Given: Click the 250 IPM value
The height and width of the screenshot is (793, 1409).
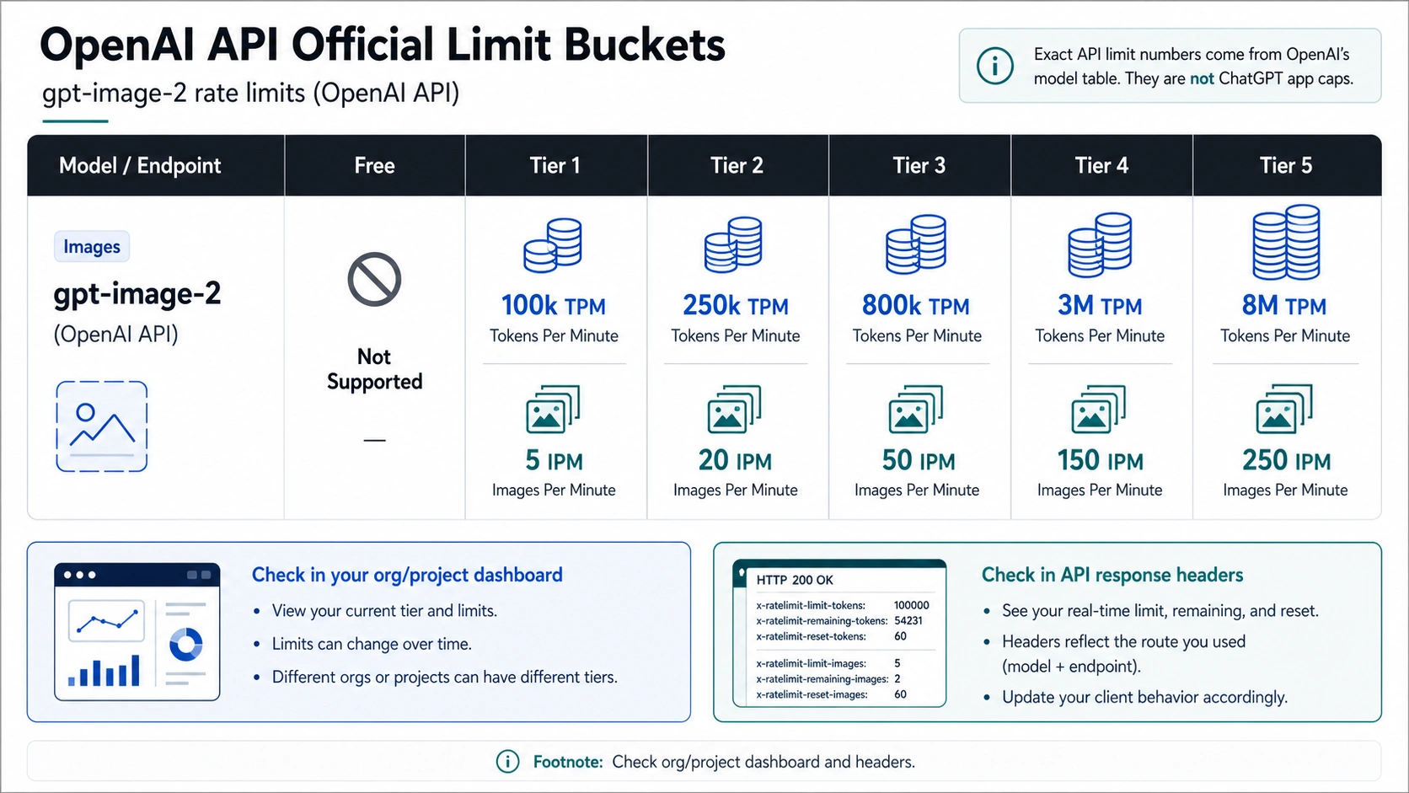Looking at the screenshot, I should coord(1287,460).
